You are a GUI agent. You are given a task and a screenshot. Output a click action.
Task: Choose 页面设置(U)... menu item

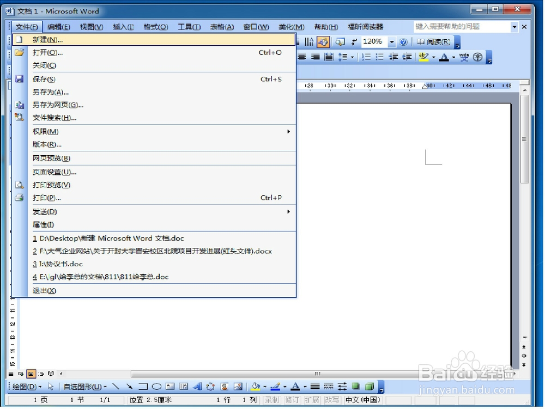[x=154, y=172]
